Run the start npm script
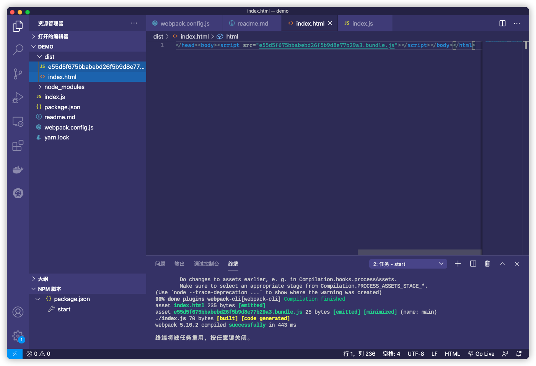 64,309
